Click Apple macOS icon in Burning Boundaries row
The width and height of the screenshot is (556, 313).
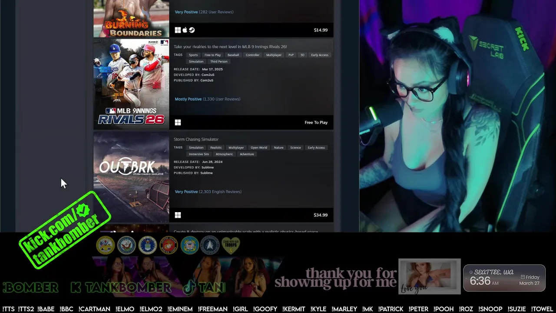[x=185, y=30]
